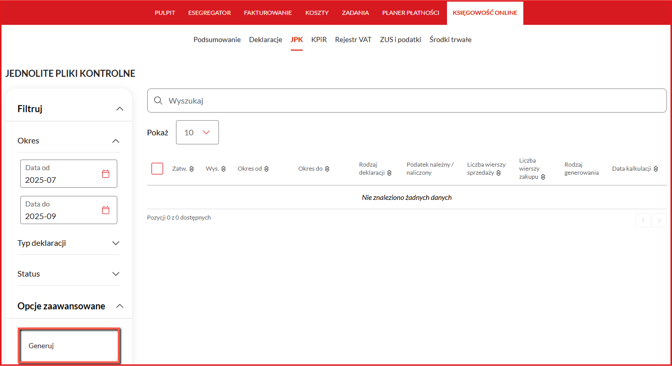Click the Podatek należny / naliczony header
The width and height of the screenshot is (672, 366).
430,169
